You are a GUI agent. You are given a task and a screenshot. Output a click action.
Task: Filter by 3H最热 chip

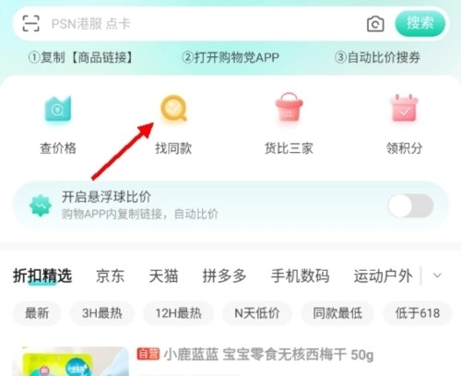102,313
